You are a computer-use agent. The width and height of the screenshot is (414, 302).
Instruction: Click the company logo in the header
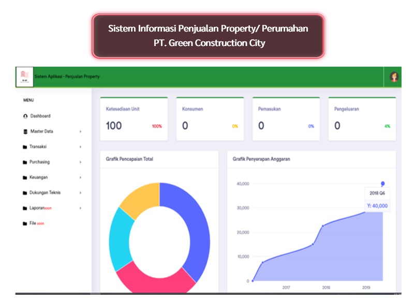pos(24,77)
